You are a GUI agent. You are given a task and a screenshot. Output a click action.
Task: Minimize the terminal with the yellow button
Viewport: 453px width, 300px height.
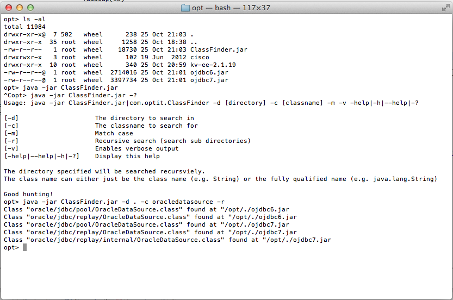pyautogui.click(x=20, y=8)
